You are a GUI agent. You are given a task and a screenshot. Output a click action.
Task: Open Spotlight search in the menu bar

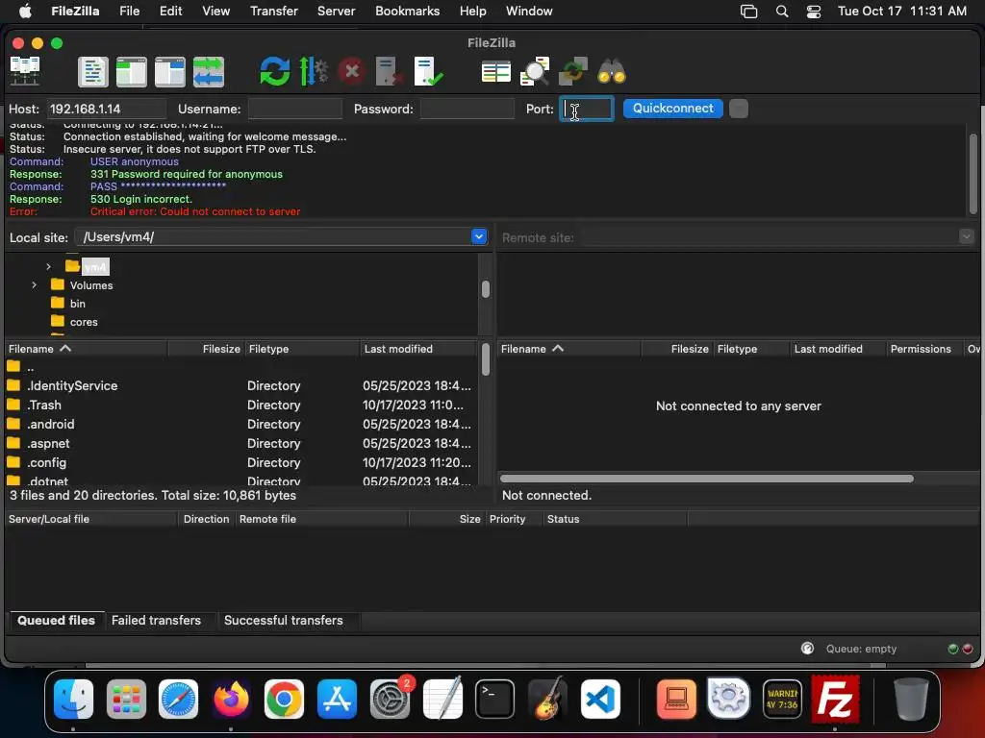(x=781, y=12)
